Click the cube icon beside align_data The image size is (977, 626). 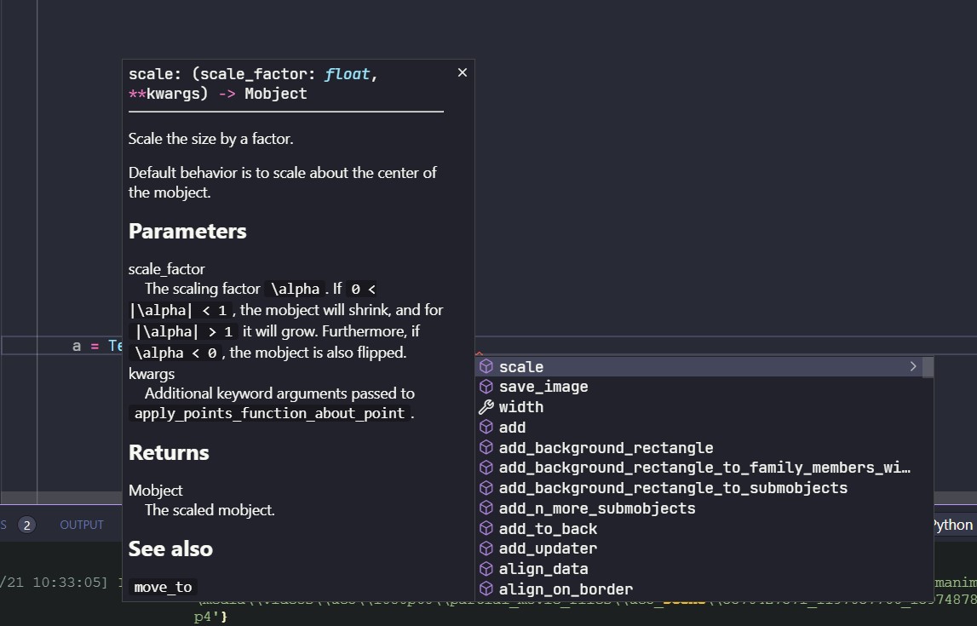point(486,569)
